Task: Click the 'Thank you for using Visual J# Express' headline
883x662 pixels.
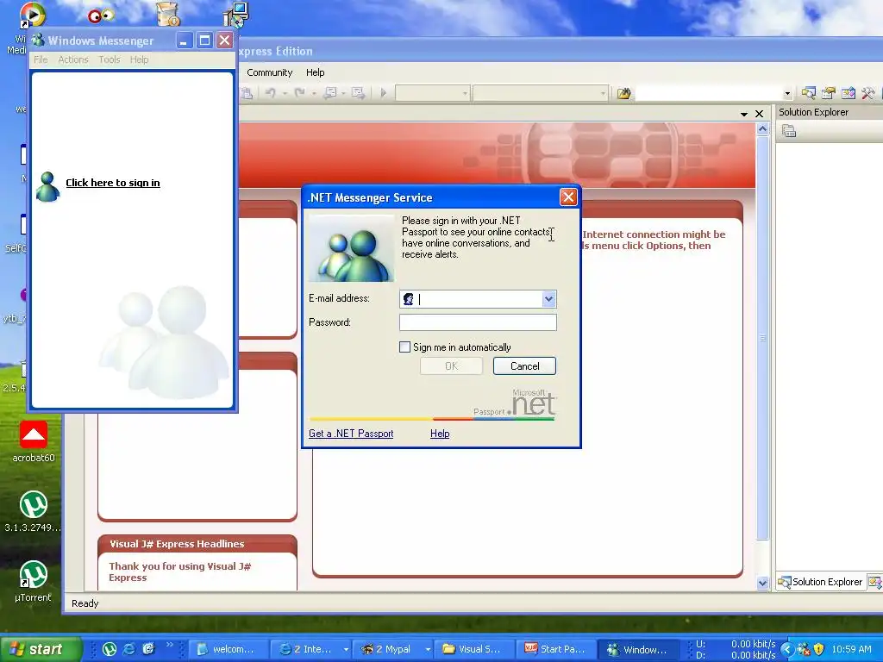Action: [180, 572]
